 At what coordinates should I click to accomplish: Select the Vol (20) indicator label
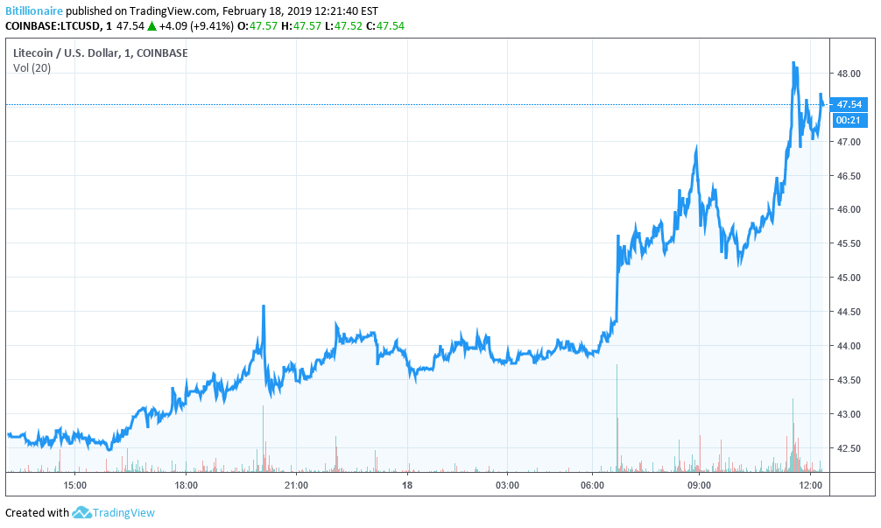[32, 68]
